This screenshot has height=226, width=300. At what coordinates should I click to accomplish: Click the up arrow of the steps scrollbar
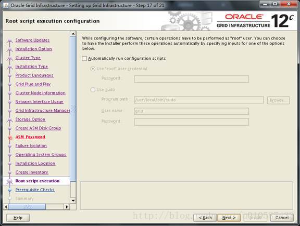coord(73,34)
